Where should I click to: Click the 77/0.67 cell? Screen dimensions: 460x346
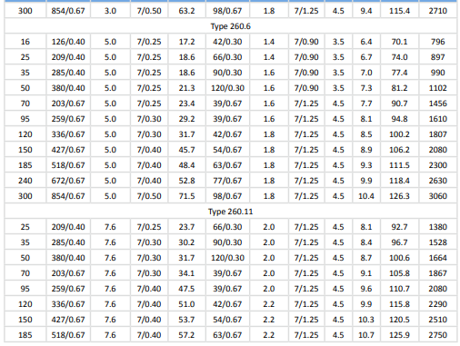click(x=227, y=181)
